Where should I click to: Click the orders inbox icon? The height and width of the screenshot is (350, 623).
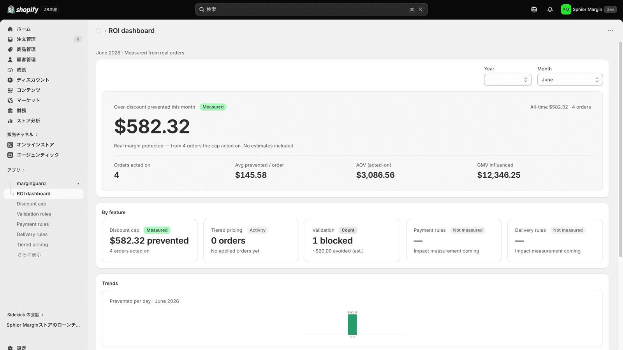(10, 39)
